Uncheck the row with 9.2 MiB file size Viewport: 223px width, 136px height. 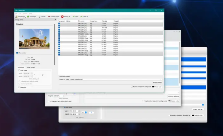coord(59,53)
